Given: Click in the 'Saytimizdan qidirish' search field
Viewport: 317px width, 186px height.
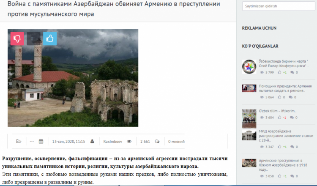Looking at the screenshot, I should tap(277, 7).
